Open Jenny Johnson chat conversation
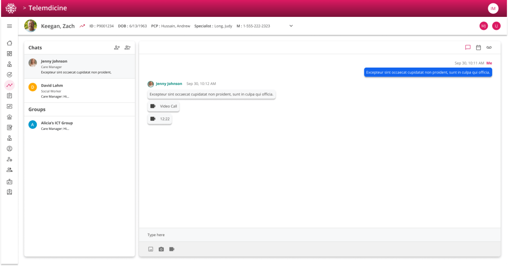 (79, 67)
